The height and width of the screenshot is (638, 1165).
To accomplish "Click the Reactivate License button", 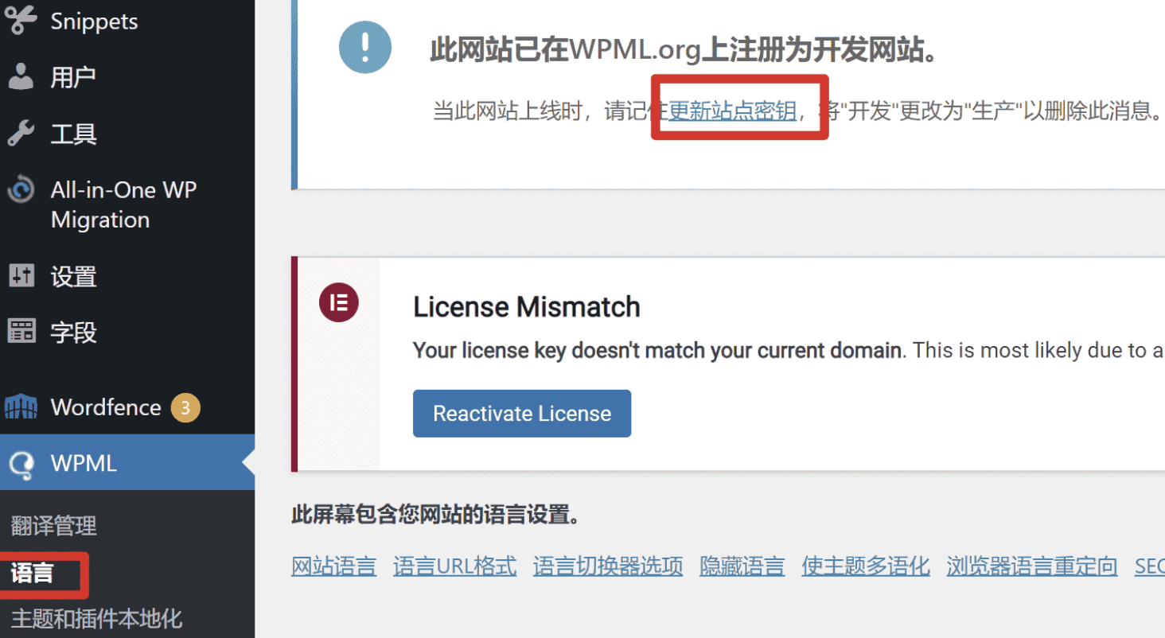I will coord(521,413).
